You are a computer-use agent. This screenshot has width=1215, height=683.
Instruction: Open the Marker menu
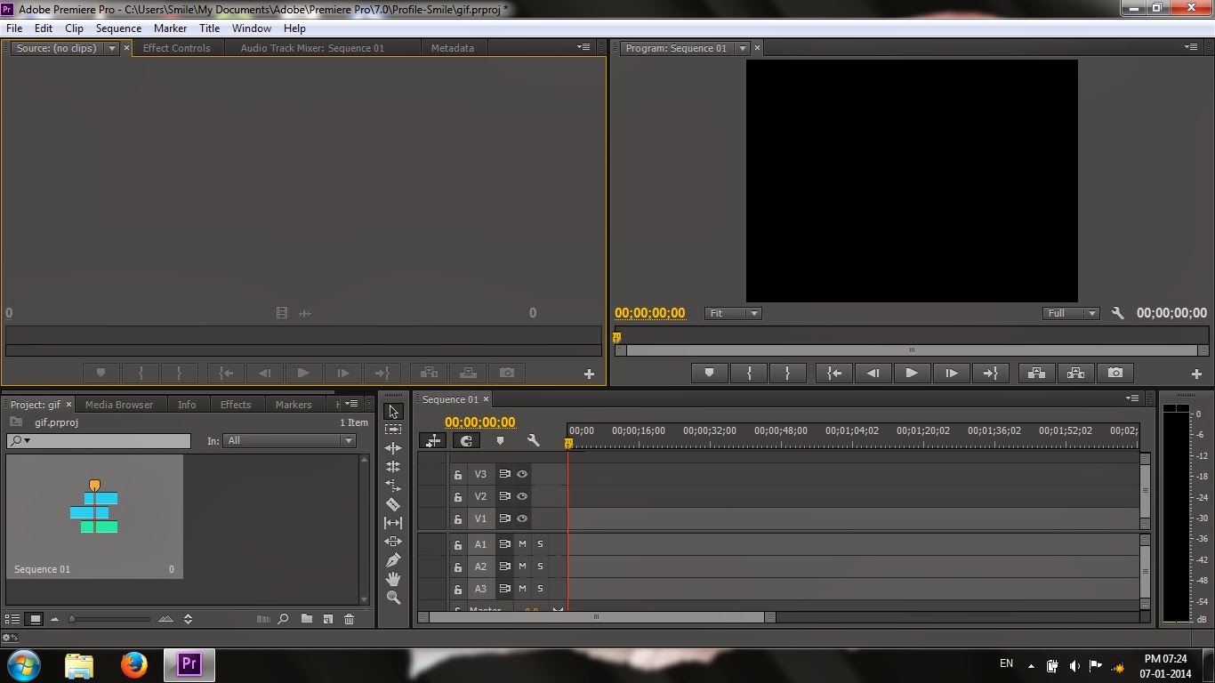(171, 28)
